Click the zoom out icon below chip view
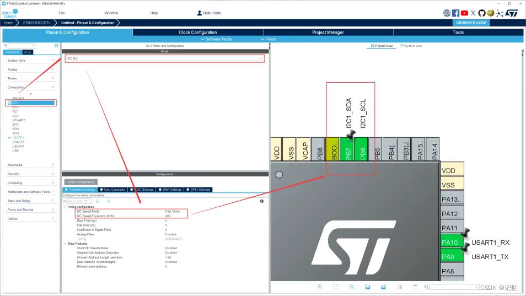This screenshot has width=526, height=296. [x=352, y=287]
